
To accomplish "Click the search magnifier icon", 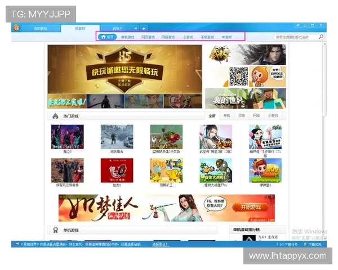I will click(321, 37).
